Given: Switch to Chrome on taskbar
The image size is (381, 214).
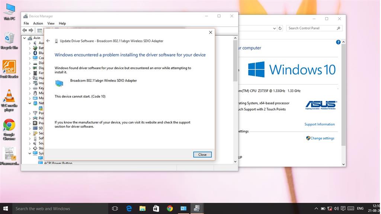Looking at the screenshot, I should (170, 208).
